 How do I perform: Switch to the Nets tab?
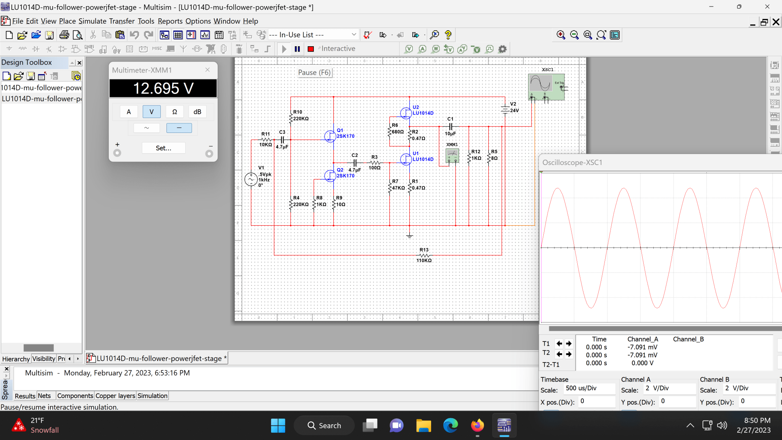click(x=44, y=396)
